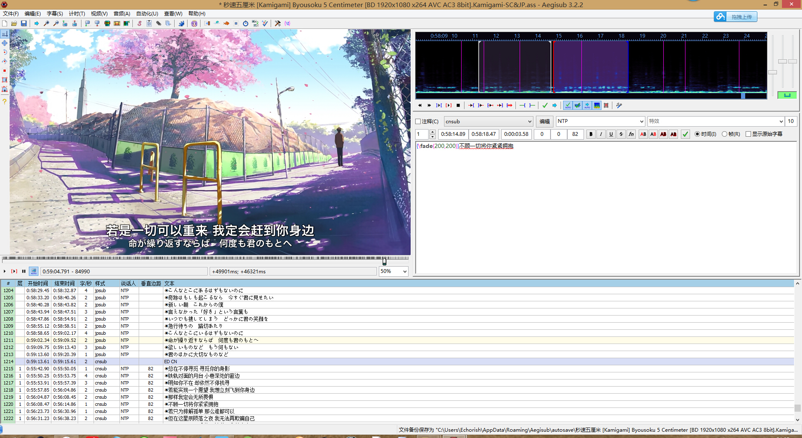Viewport: 802px width, 438px height.
Task: Commit audio changes with the green check
Action: point(545,105)
